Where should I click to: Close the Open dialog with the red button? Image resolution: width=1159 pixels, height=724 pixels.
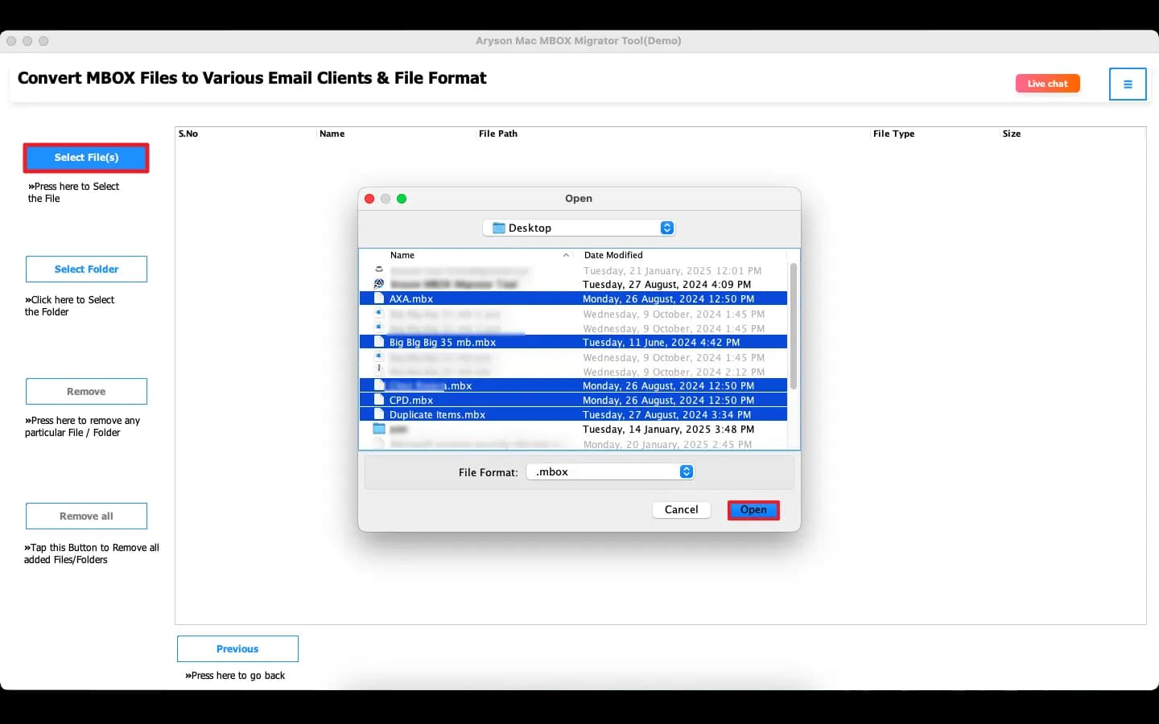pos(369,199)
